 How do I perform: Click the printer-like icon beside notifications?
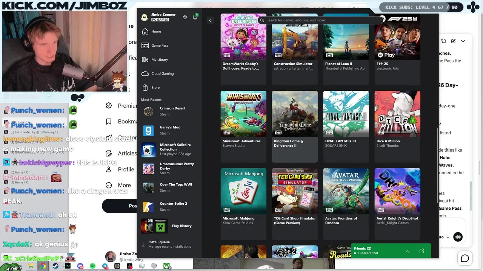(x=185, y=17)
